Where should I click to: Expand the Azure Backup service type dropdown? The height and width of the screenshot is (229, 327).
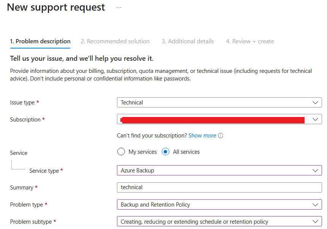[x=220, y=171]
